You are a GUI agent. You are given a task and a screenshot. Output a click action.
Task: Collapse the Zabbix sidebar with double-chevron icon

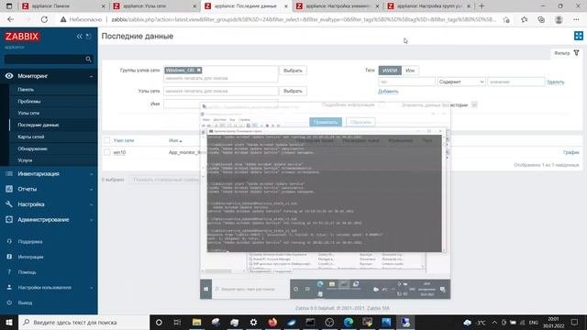pyautogui.click(x=80, y=37)
